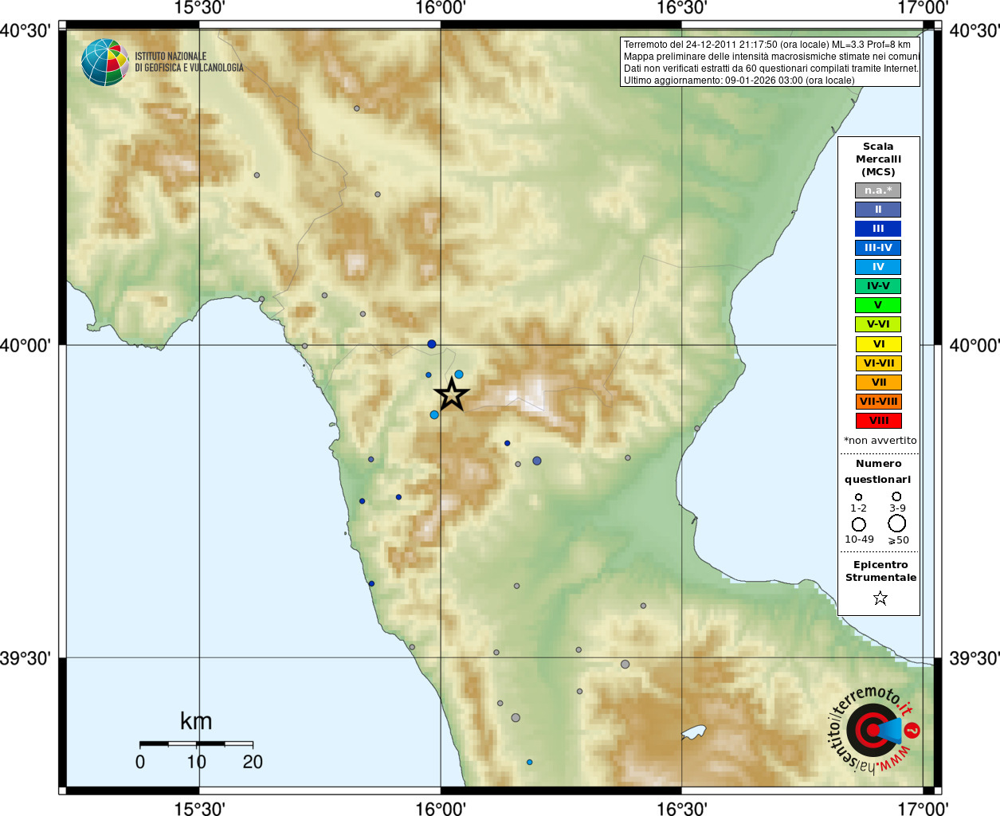Select the VIII red legend swatch
The width and height of the screenshot is (1000, 816).
click(878, 421)
